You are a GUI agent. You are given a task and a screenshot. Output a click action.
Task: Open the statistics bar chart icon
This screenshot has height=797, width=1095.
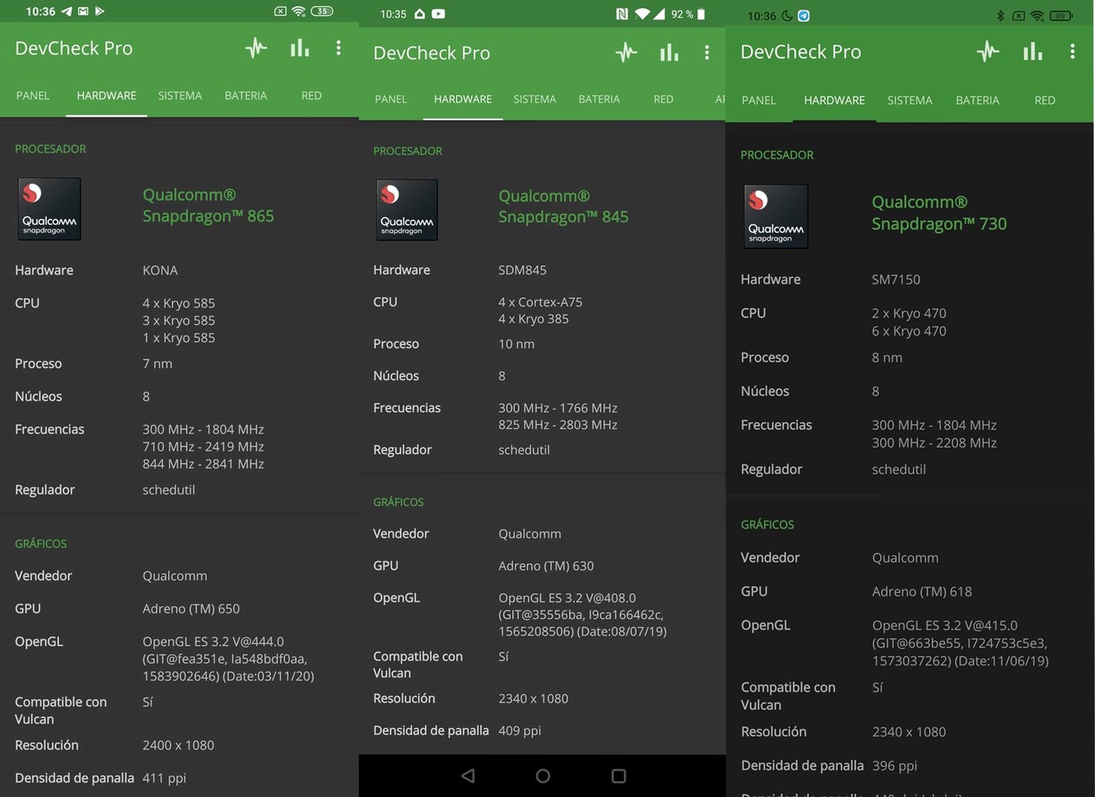tap(299, 48)
